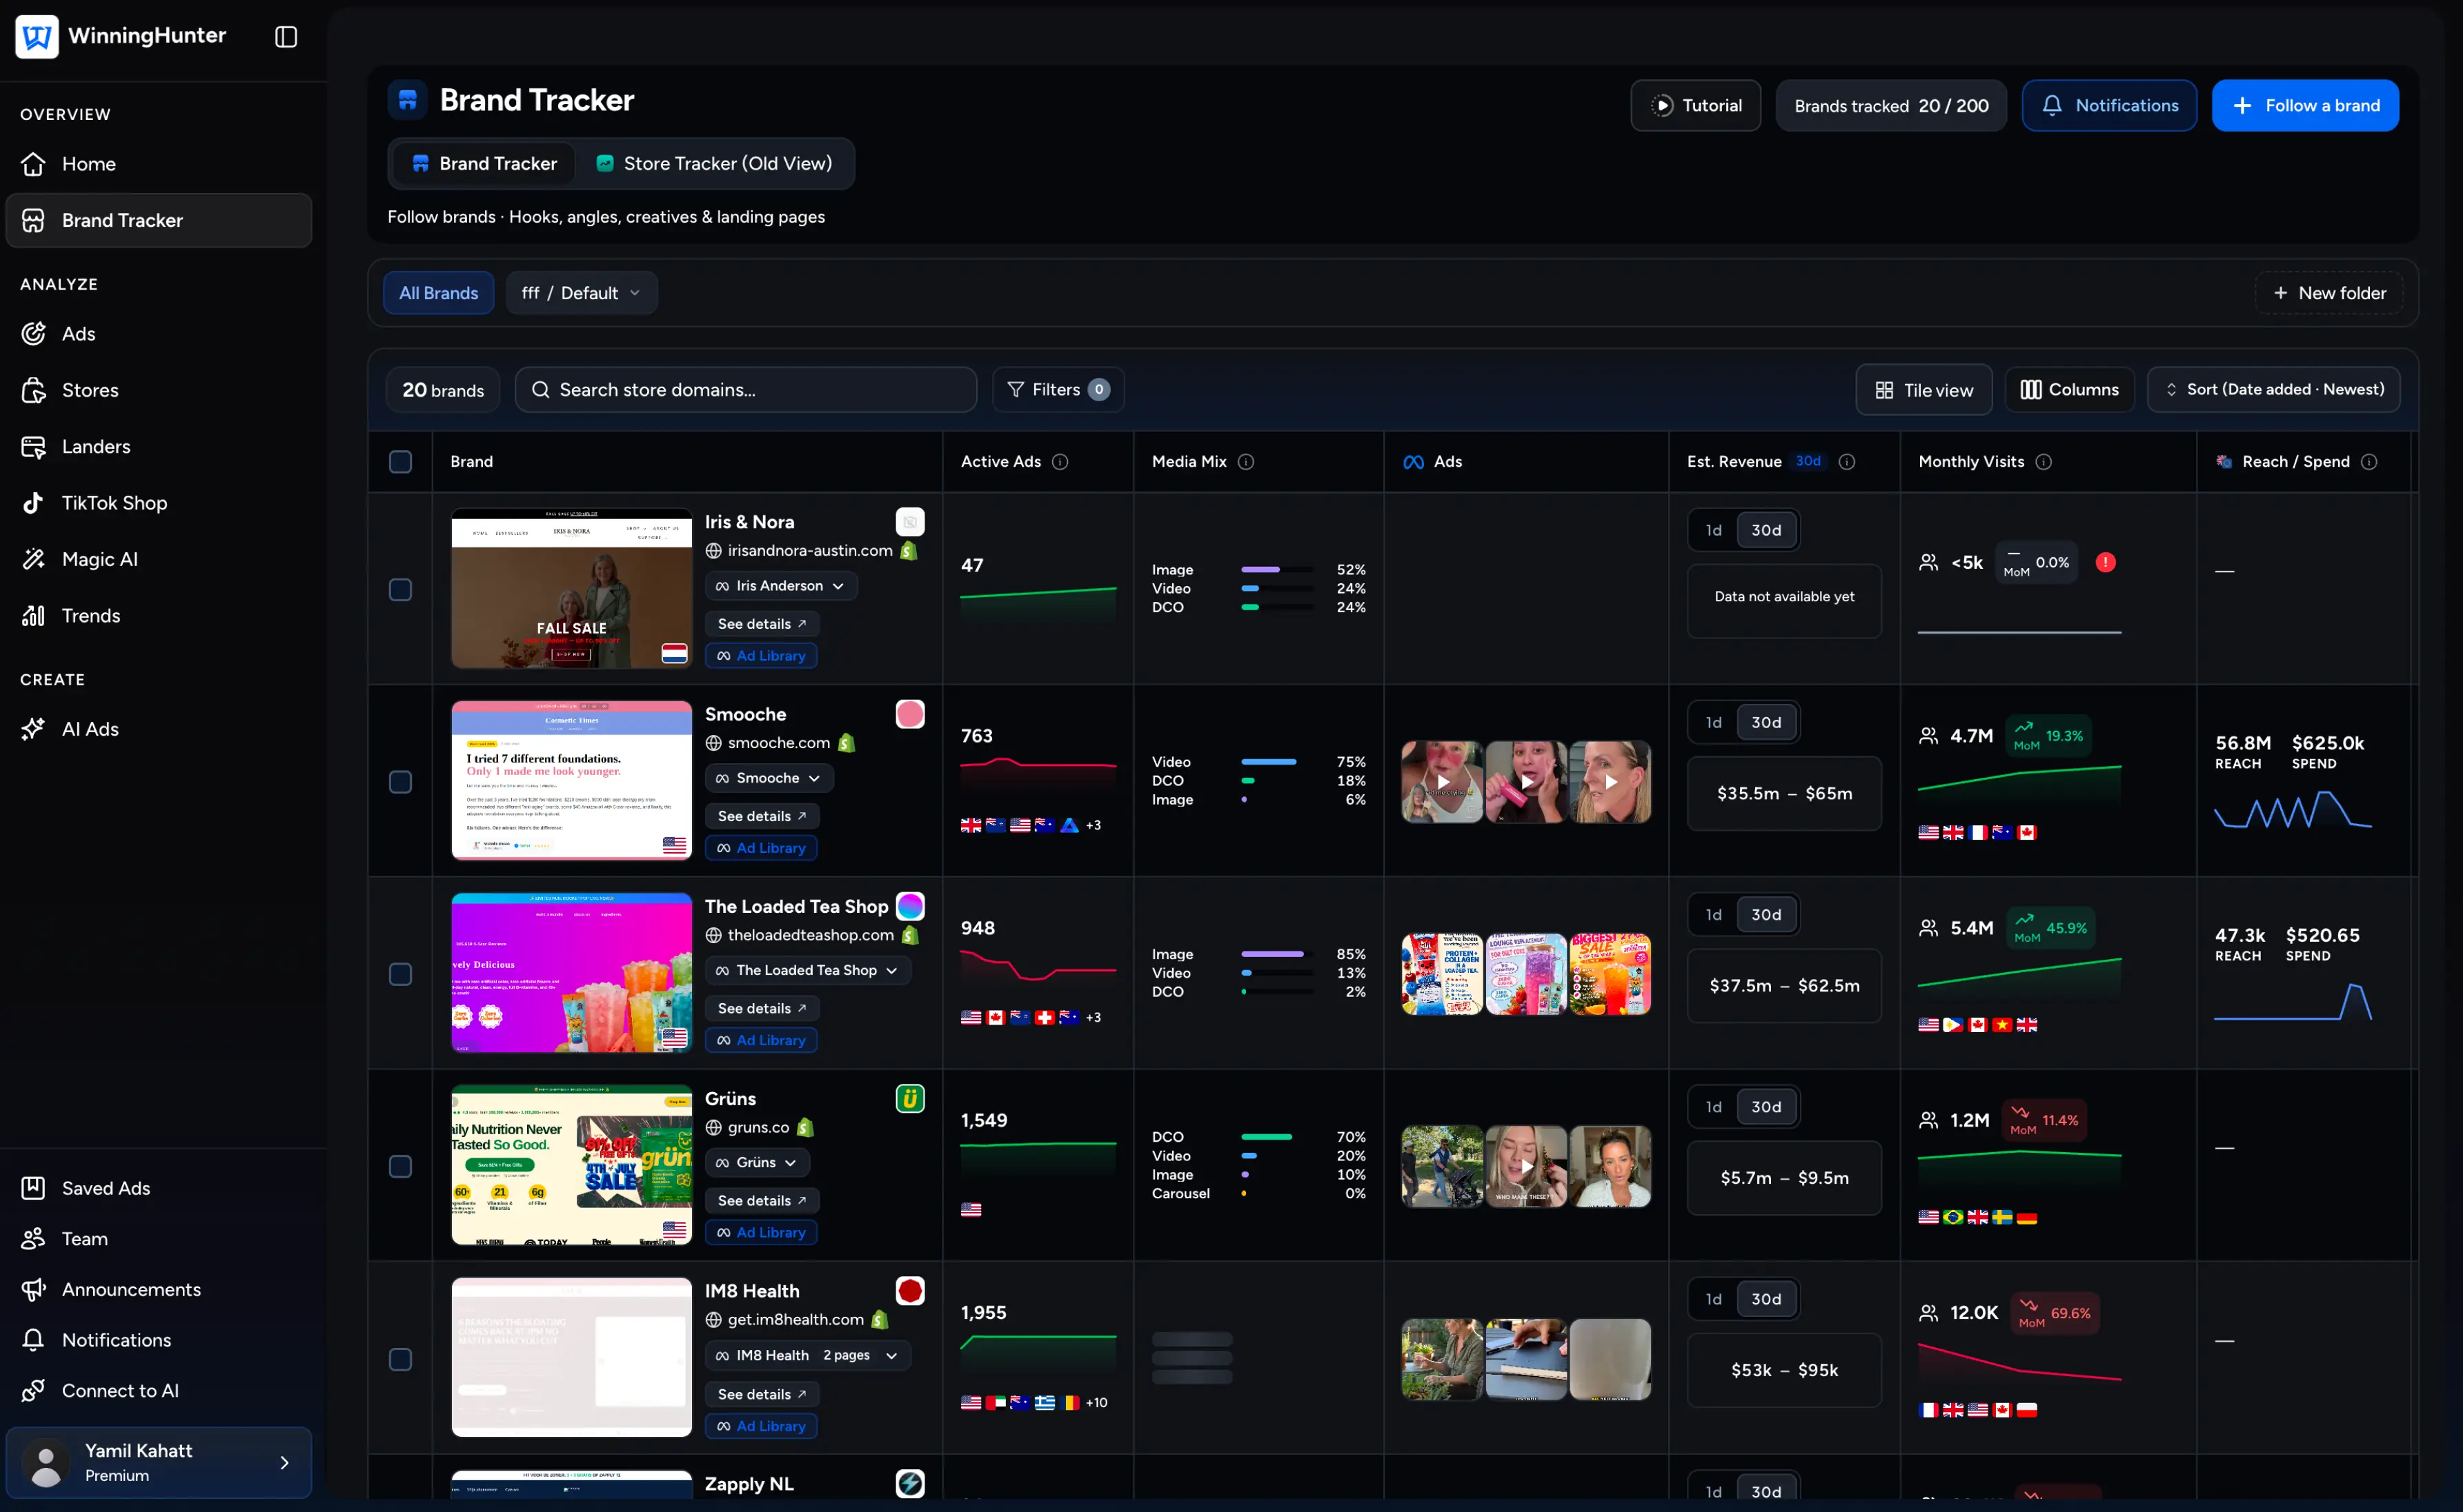Open AI Ads creator
This screenshot has height=1512, width=2463.
159,729
